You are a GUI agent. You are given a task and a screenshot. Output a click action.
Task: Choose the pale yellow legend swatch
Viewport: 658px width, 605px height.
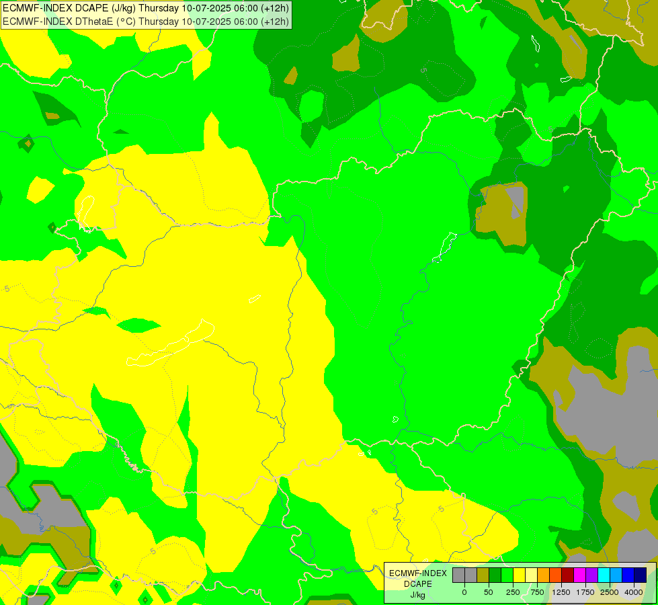click(x=531, y=575)
